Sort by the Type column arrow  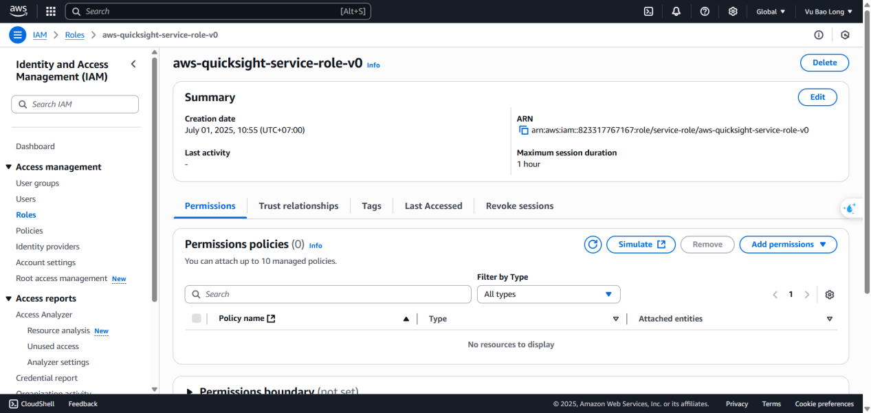(x=616, y=319)
